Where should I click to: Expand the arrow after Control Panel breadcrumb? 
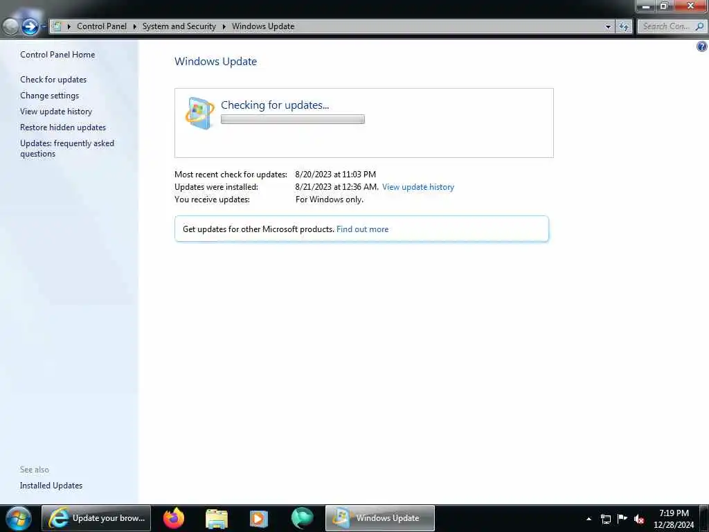click(134, 26)
